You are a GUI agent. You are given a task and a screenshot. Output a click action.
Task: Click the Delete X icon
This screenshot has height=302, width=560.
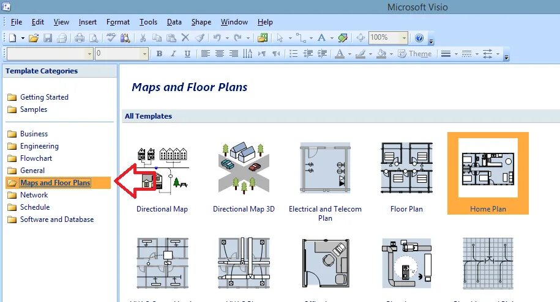point(185,37)
